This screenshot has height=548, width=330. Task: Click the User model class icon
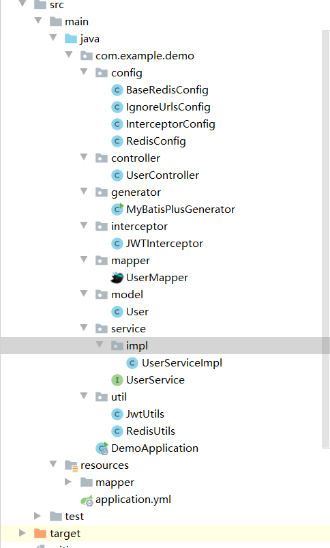pos(117,312)
